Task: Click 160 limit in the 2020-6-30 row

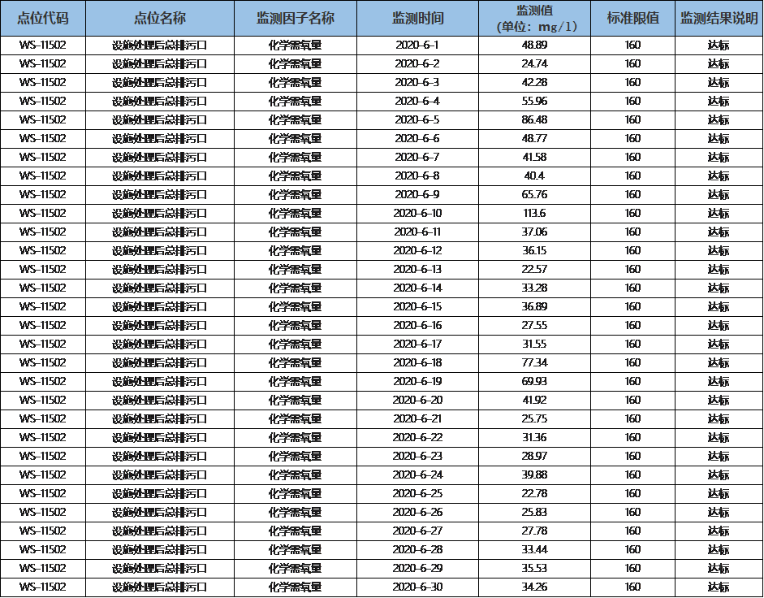Action: tap(633, 587)
